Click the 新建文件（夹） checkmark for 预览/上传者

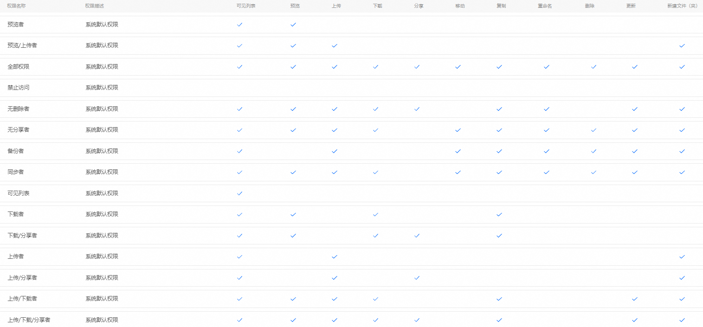click(x=682, y=45)
